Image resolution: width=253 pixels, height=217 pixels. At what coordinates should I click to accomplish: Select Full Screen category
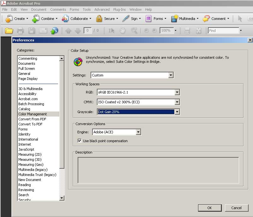[38, 69]
